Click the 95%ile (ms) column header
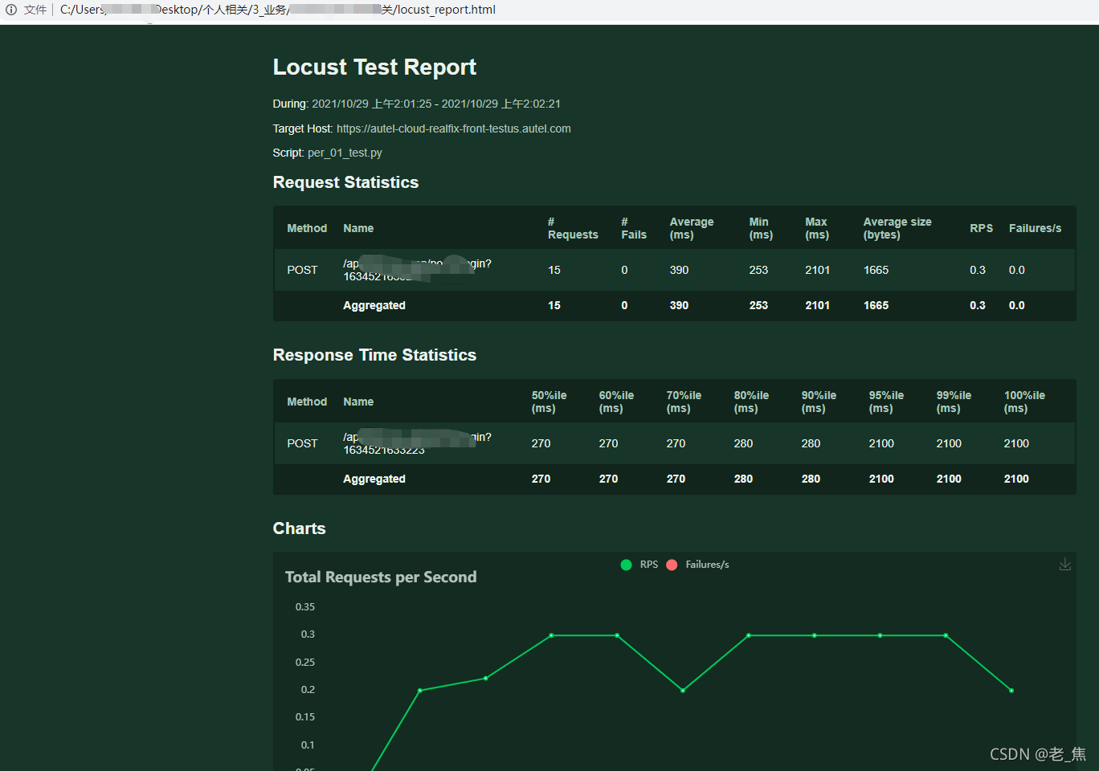 click(x=886, y=402)
